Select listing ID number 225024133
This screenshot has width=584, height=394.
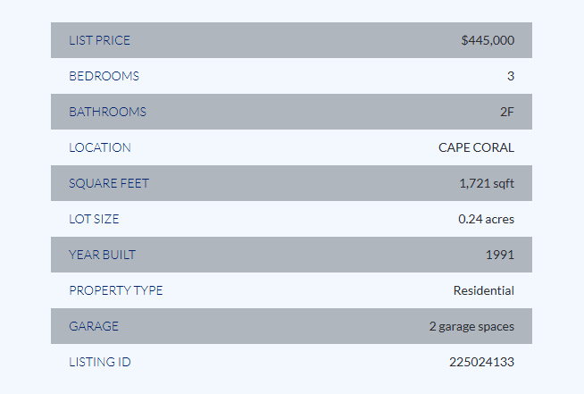[481, 363]
